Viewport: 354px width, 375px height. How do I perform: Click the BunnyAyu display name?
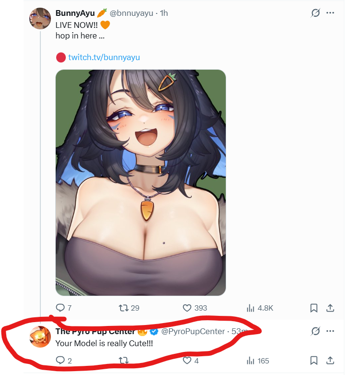(75, 13)
